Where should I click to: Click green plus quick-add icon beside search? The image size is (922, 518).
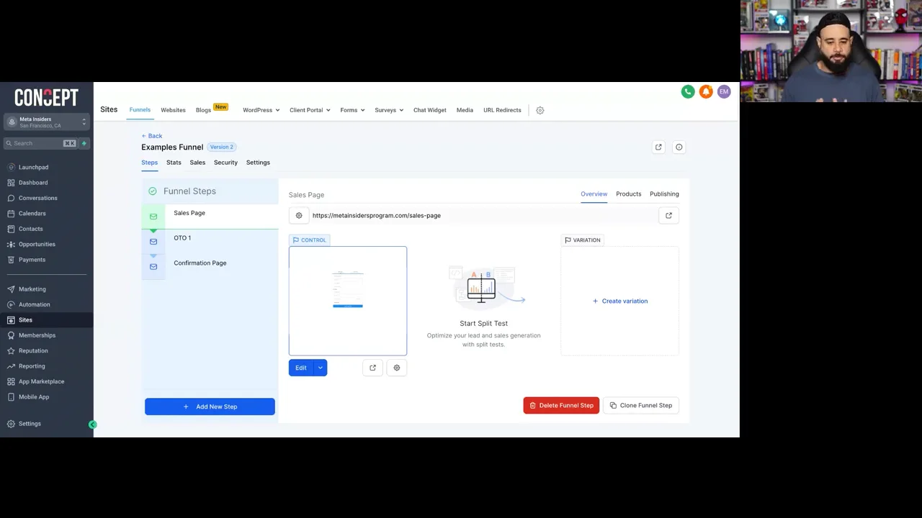click(84, 143)
